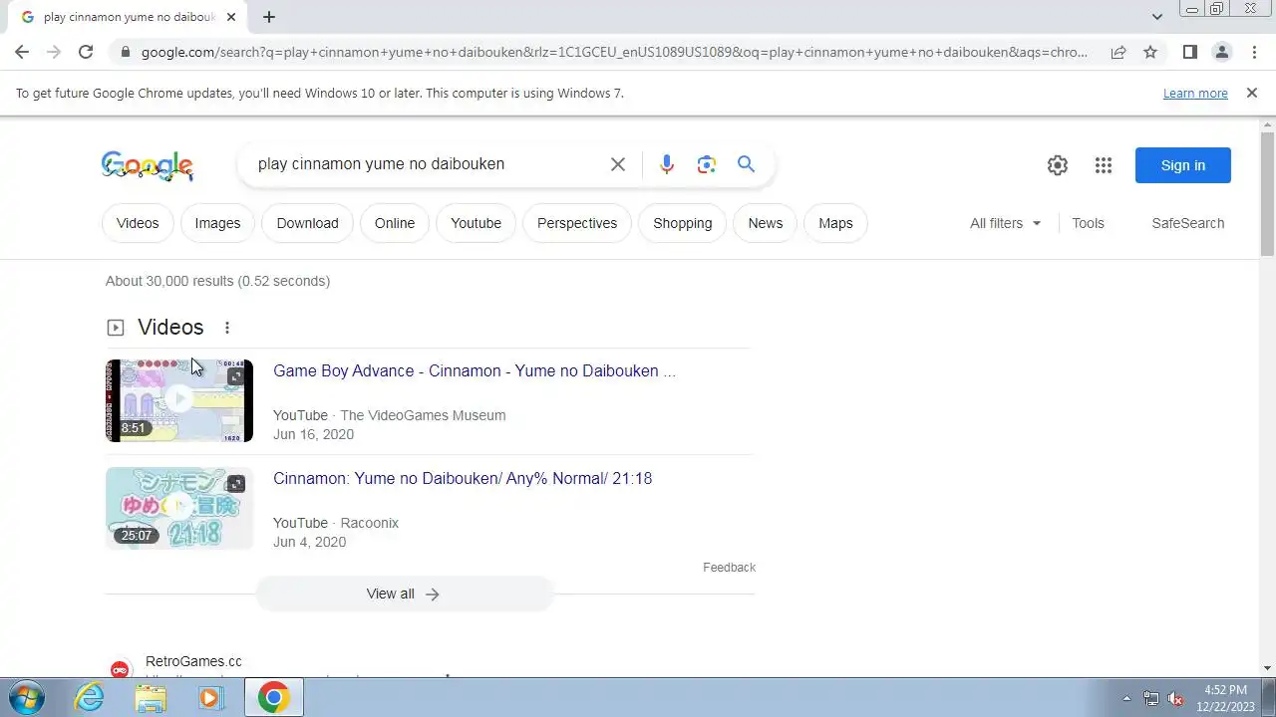Click the browser forward arrow

click(x=54, y=52)
